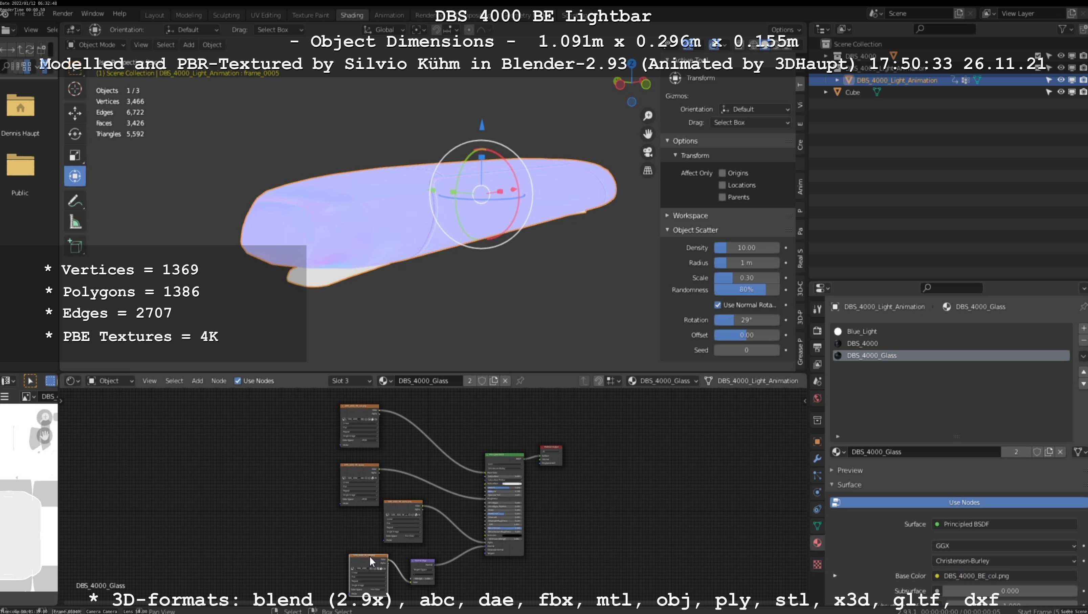Adjust the Randomness 80% slider
This screenshot has width=1088, height=614.
[x=746, y=290]
